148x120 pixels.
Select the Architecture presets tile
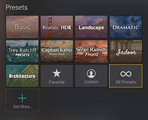[x=22, y=76]
